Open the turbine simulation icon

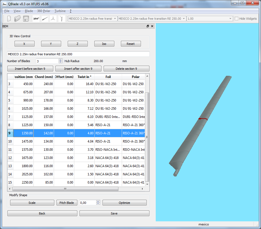coord(62,19)
